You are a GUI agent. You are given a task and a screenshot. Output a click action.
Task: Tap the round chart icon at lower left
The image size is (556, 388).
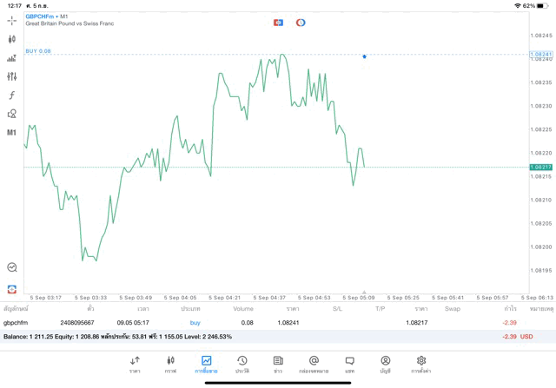(12, 268)
